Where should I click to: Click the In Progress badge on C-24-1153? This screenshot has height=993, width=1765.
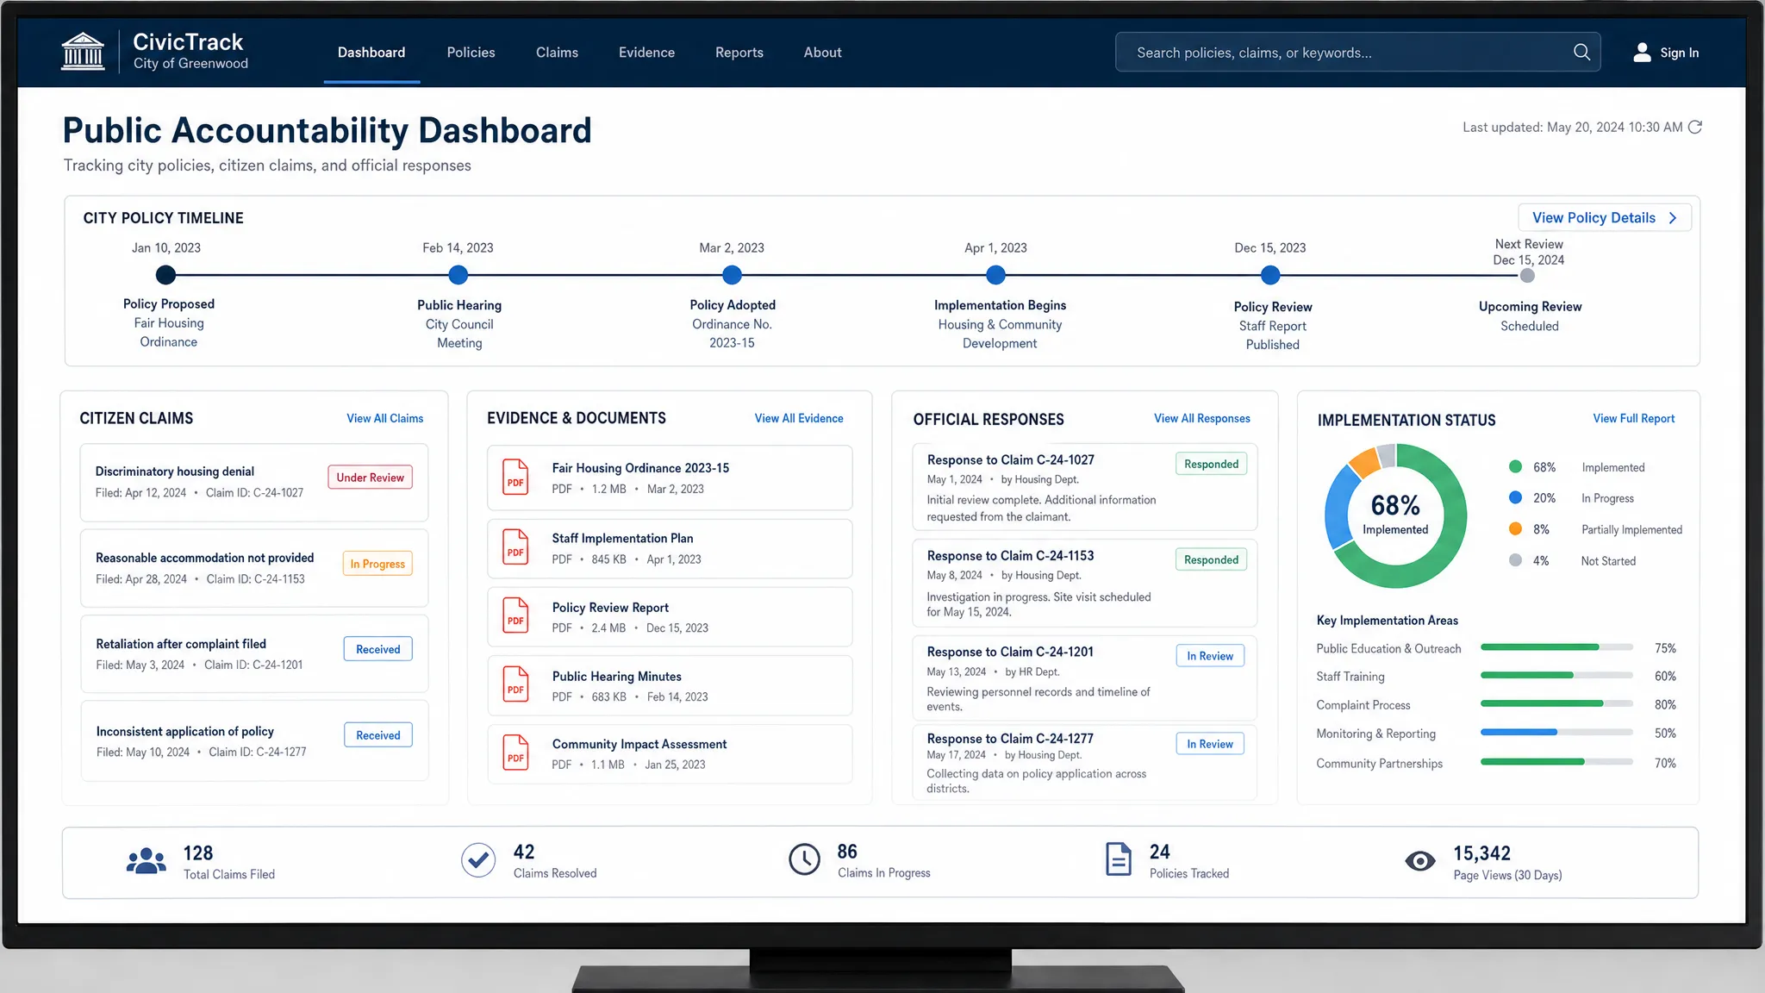click(x=377, y=564)
